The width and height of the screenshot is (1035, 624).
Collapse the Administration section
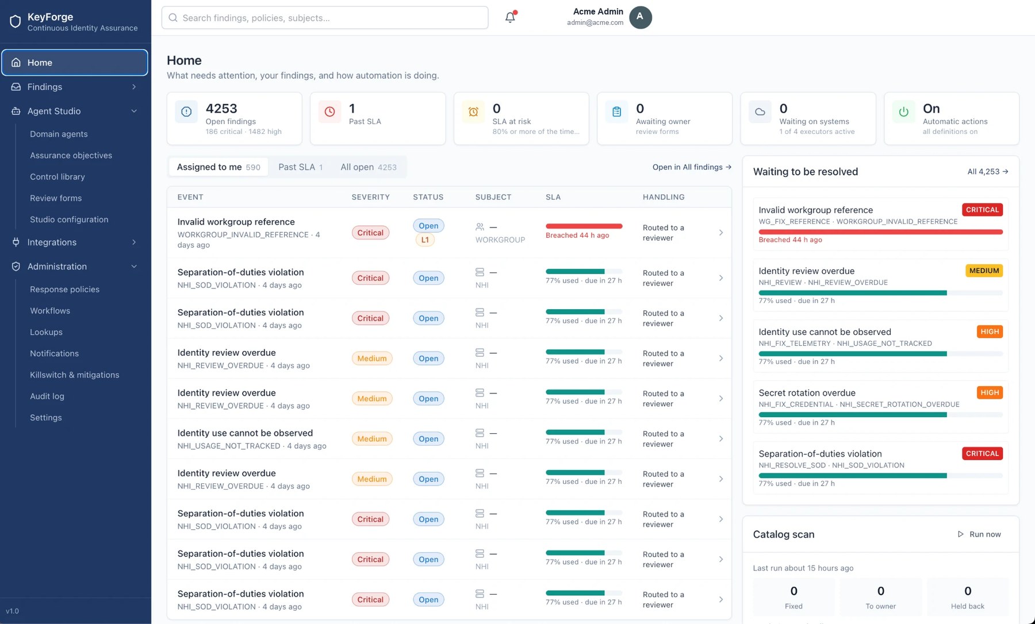click(x=134, y=266)
